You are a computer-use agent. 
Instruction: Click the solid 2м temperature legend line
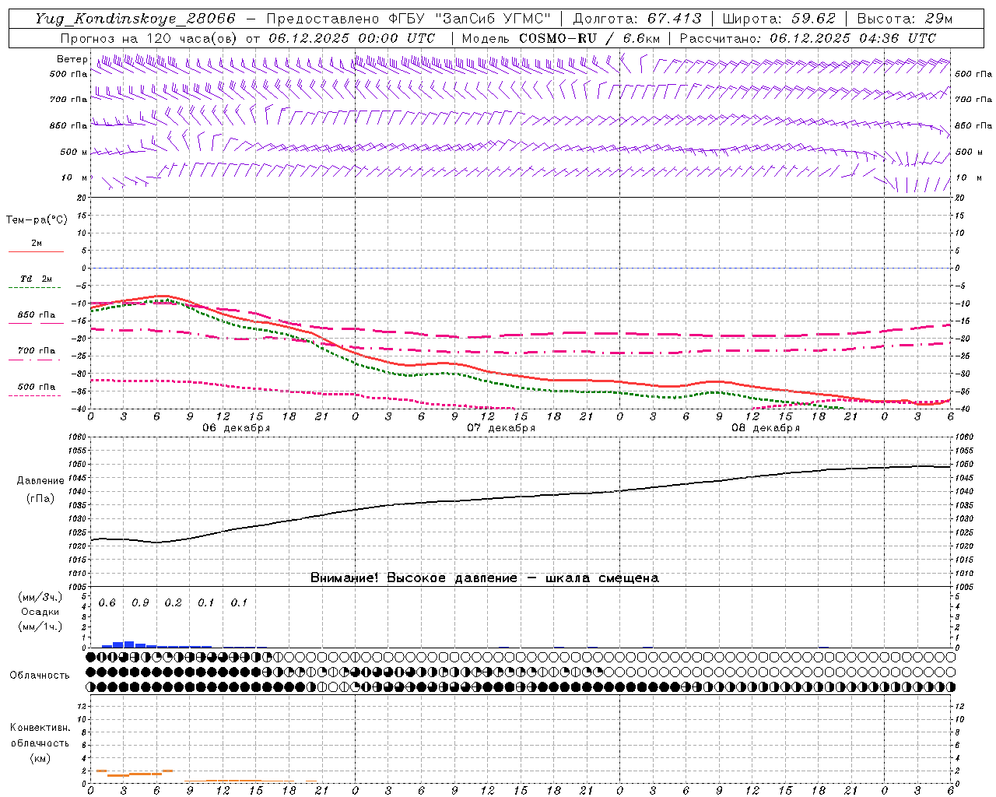pos(36,251)
